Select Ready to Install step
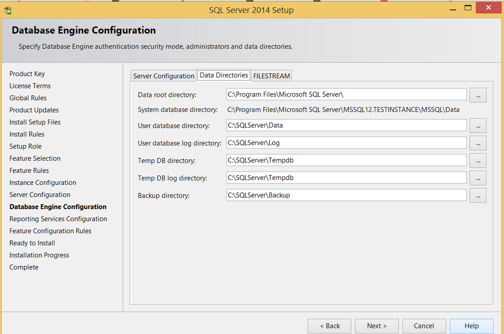This screenshot has width=504, height=334. click(x=32, y=243)
